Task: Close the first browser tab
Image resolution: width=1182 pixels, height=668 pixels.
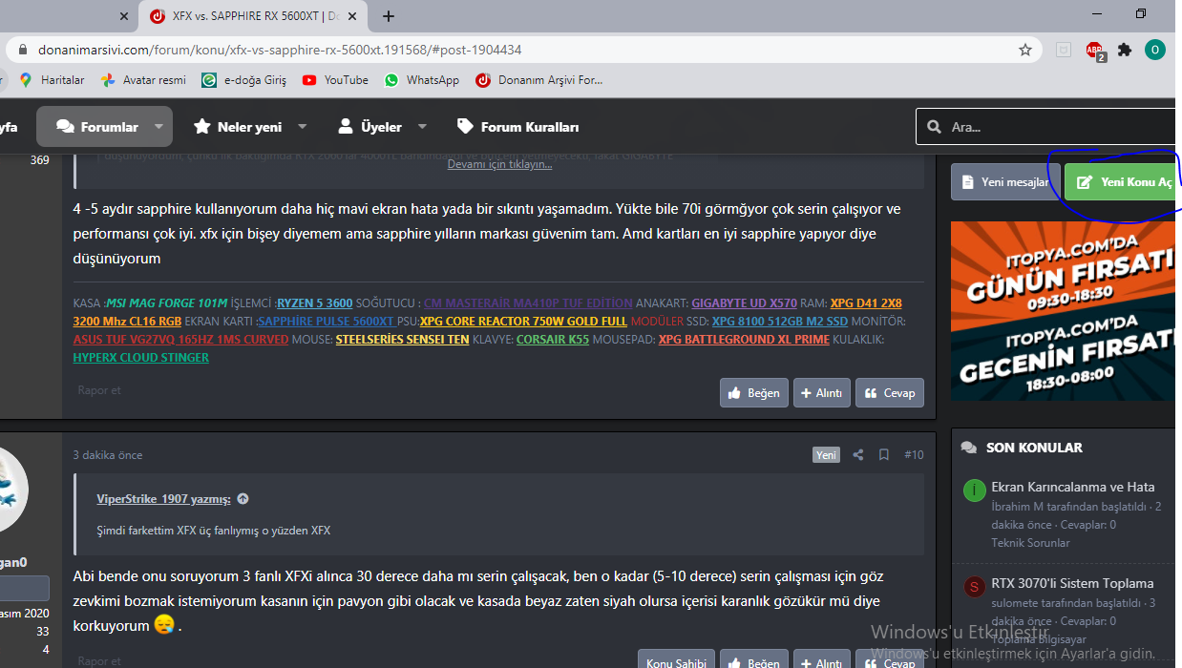Action: [x=124, y=16]
